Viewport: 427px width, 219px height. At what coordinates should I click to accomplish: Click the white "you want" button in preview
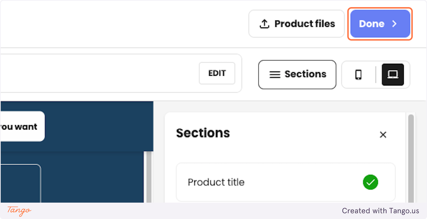click(x=22, y=126)
